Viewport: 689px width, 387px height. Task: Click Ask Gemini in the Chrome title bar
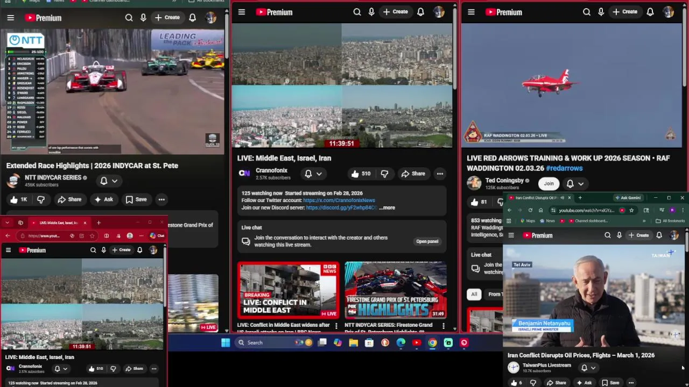coord(628,198)
